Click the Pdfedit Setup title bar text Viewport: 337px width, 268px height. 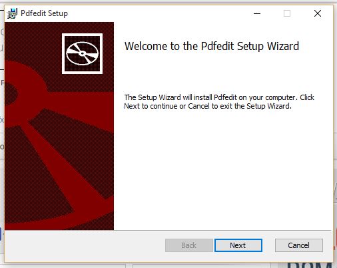(44, 13)
